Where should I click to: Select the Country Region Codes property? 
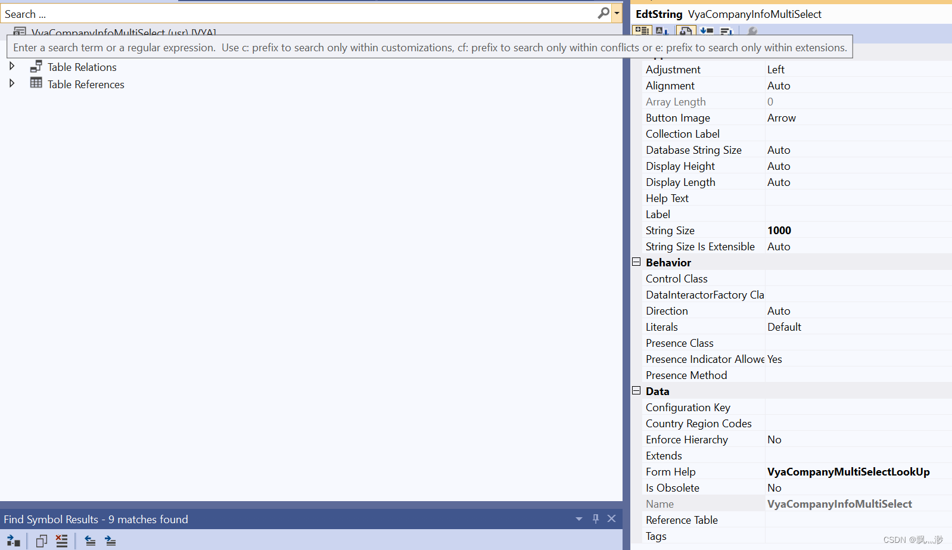click(798, 424)
